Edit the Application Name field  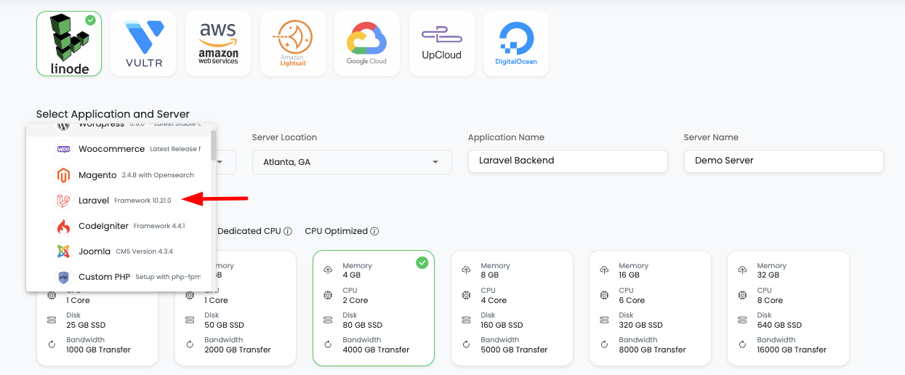[568, 161]
